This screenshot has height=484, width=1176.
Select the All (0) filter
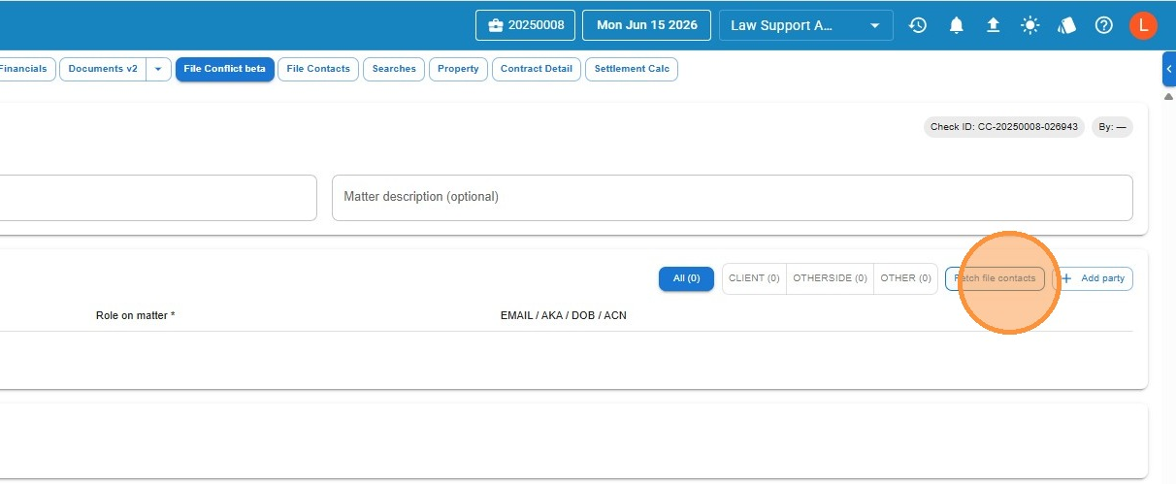[686, 278]
